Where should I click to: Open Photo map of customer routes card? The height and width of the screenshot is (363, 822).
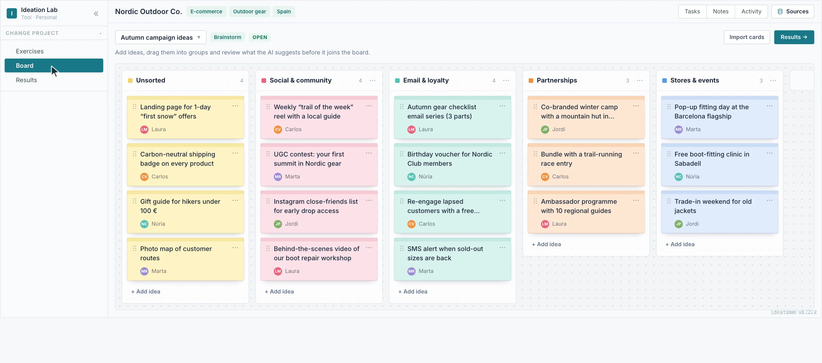185,260
